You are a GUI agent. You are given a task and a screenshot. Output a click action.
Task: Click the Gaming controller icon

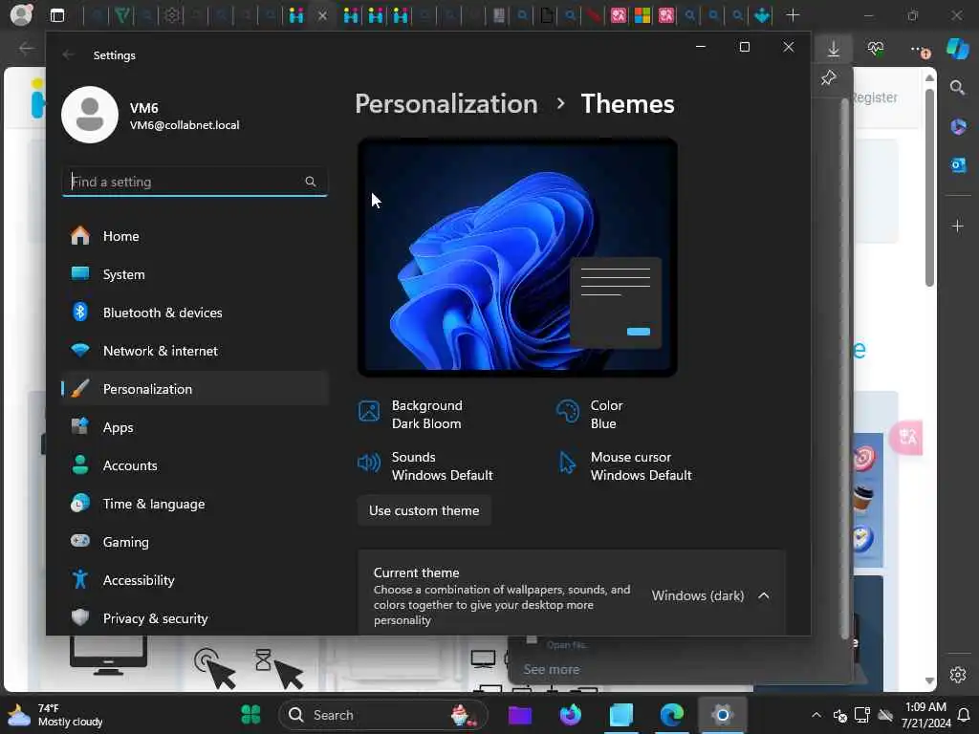80,541
